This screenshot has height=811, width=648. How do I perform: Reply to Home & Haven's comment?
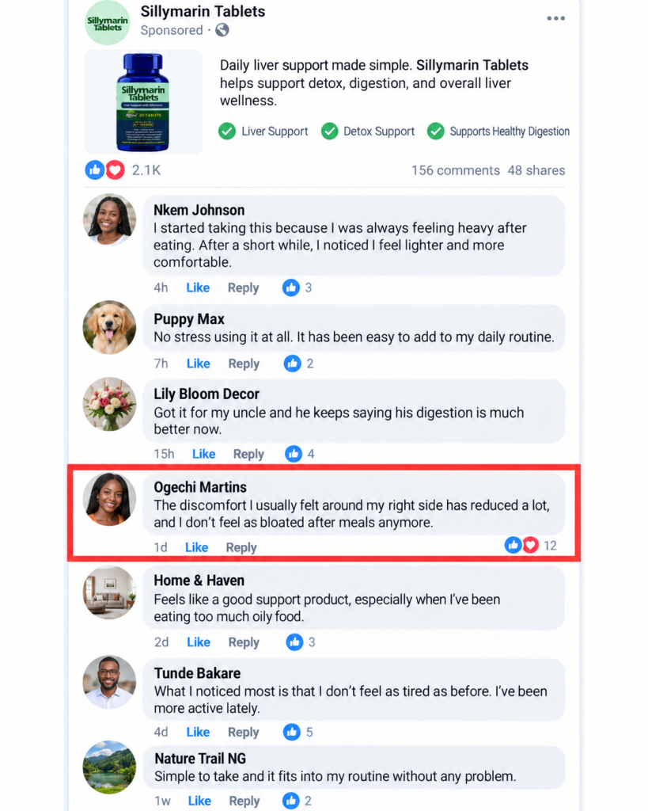click(244, 642)
